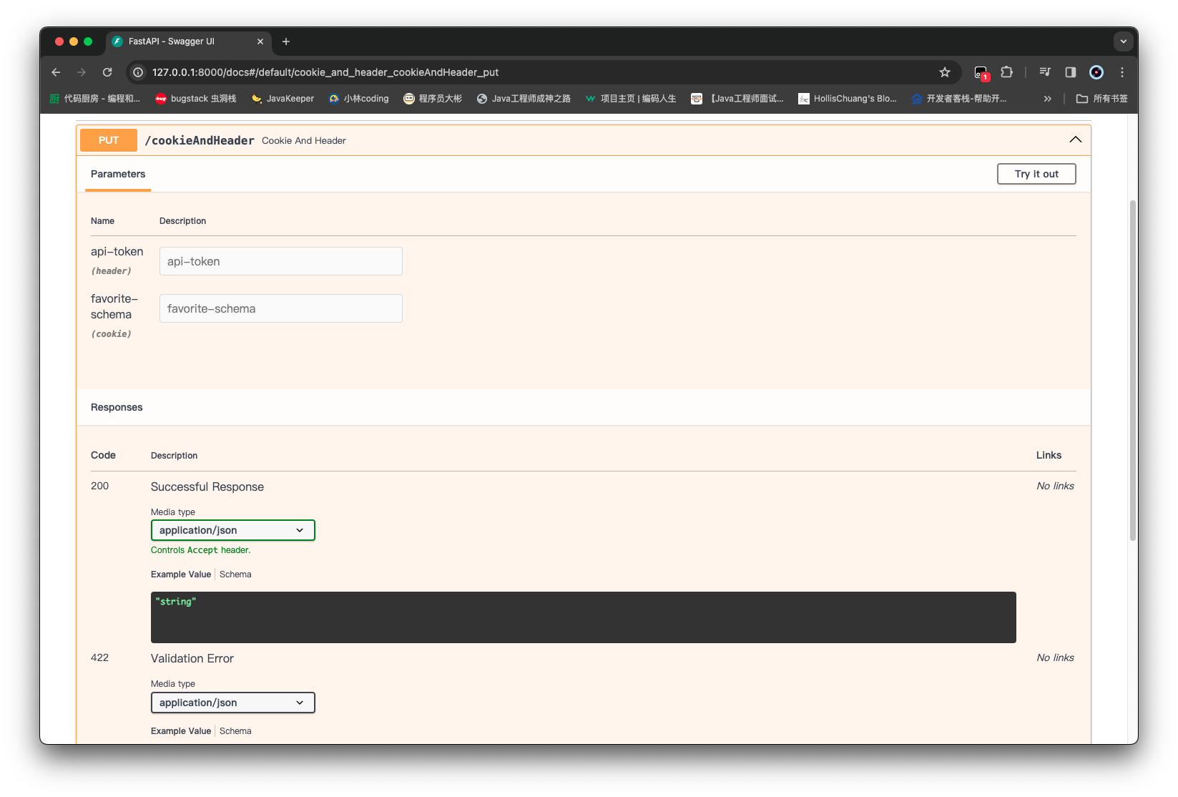Screen dimensions: 1178x797
Task: Open the browser profile avatar
Action: point(1096,72)
